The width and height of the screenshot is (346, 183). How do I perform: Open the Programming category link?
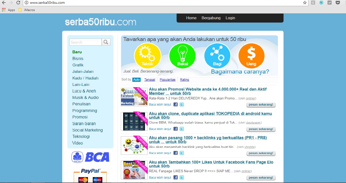85,110
